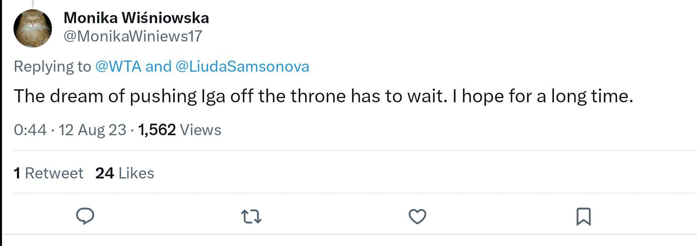Retweet this post using the arrows icon
This screenshot has width=697, height=246.
tap(251, 217)
